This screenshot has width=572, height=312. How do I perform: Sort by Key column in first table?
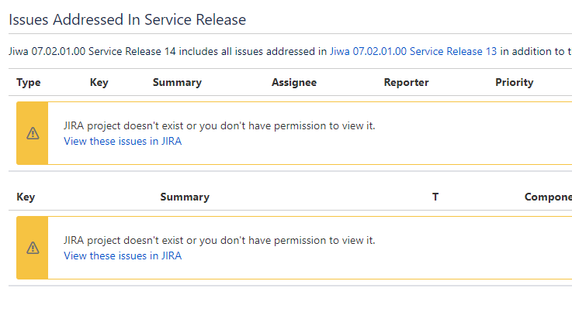coord(99,82)
